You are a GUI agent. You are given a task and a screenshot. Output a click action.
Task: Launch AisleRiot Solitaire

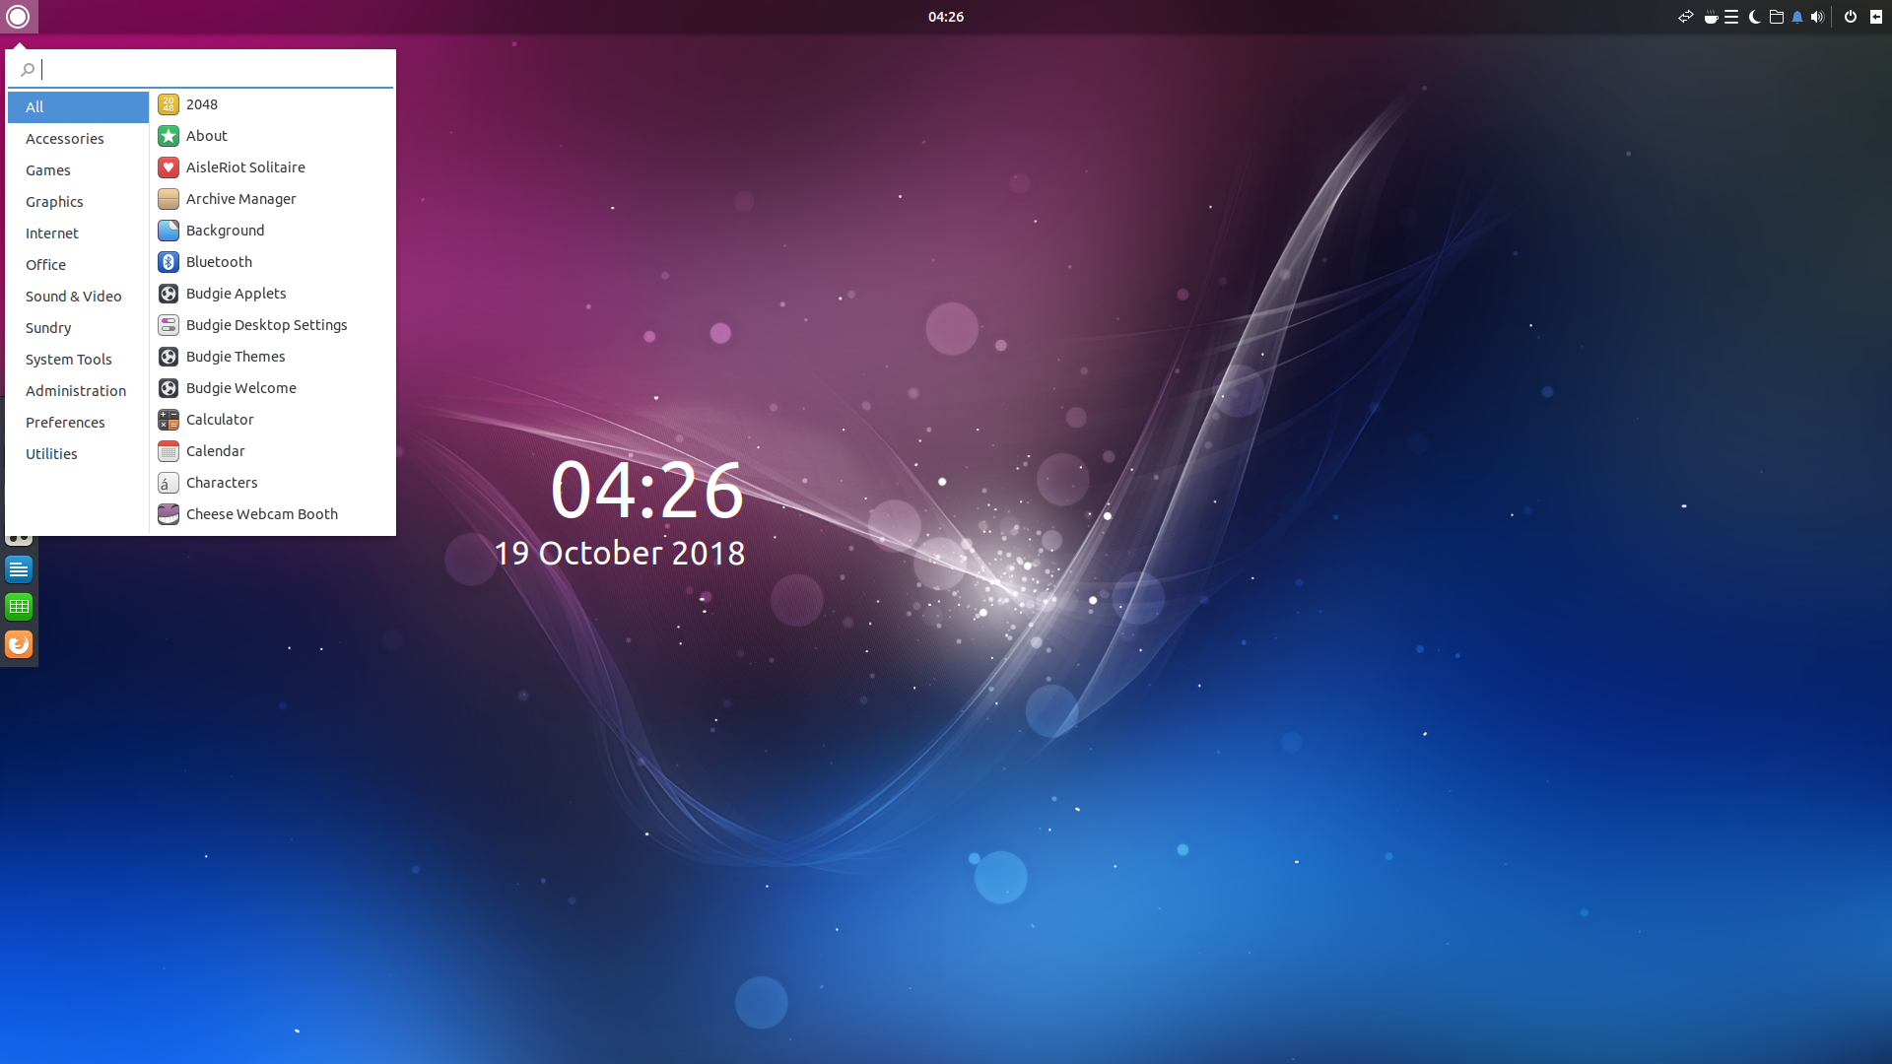coord(273,167)
